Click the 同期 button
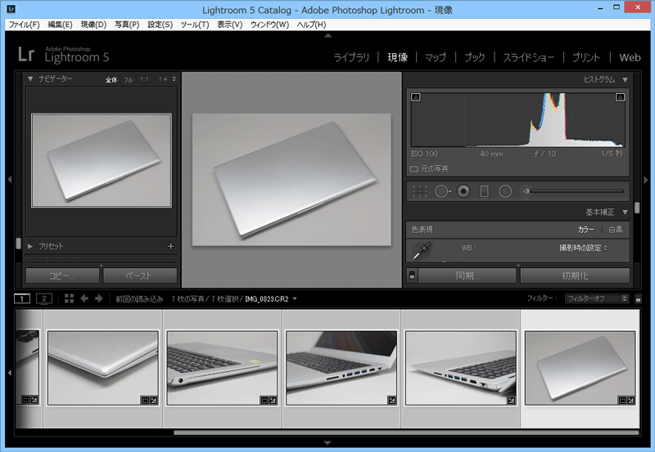Viewport: 655px width, 452px height. tap(467, 275)
